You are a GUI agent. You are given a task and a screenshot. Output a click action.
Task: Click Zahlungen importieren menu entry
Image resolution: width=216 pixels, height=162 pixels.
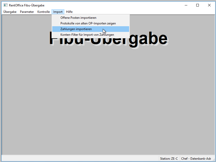(x=91, y=29)
